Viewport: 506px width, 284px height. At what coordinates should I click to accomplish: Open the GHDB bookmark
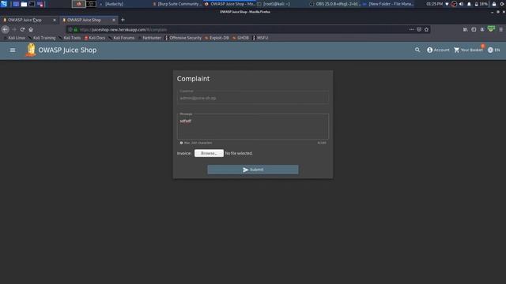pos(240,38)
